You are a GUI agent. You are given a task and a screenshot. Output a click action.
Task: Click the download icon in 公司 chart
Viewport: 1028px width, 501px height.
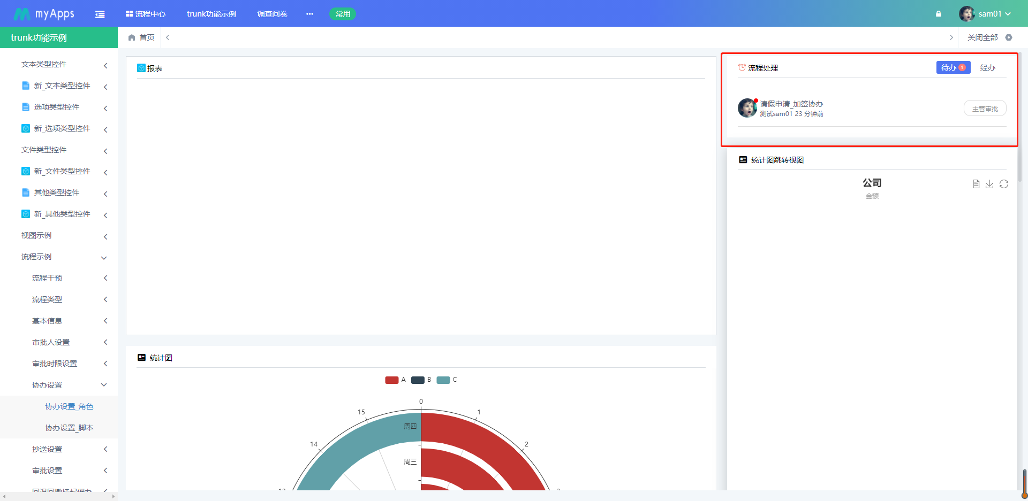989,184
